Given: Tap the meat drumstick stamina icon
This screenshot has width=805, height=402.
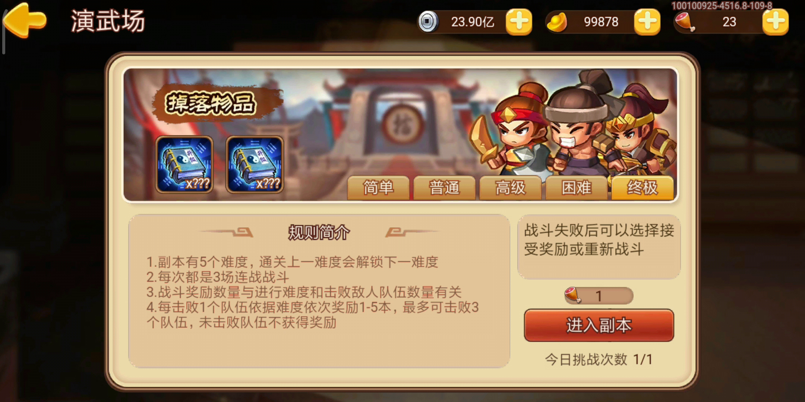Looking at the screenshot, I should click(x=685, y=22).
